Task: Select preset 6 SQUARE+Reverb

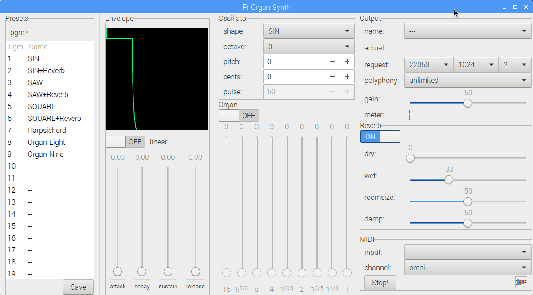Action: pyautogui.click(x=50, y=118)
